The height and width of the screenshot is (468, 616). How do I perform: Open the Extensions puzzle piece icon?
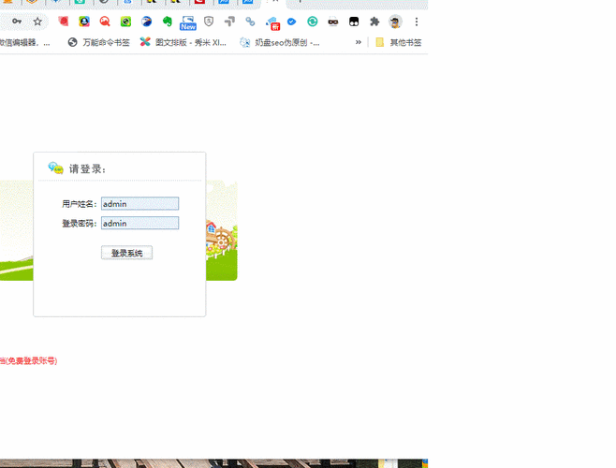pyautogui.click(x=374, y=22)
